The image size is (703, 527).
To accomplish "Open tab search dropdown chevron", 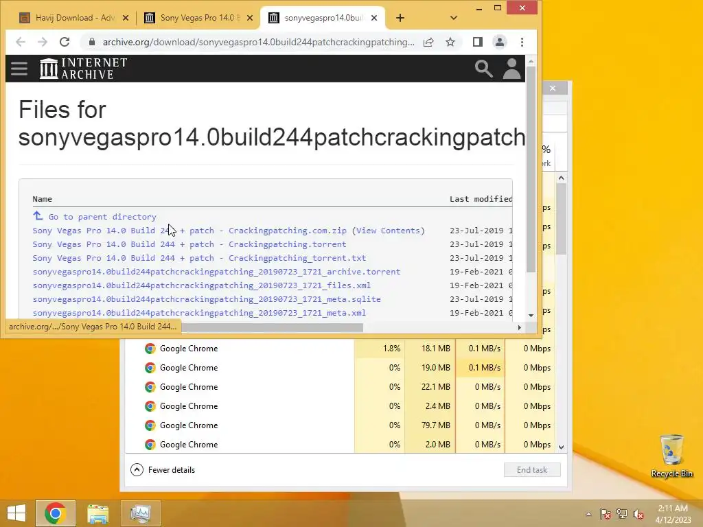I will coord(453,18).
